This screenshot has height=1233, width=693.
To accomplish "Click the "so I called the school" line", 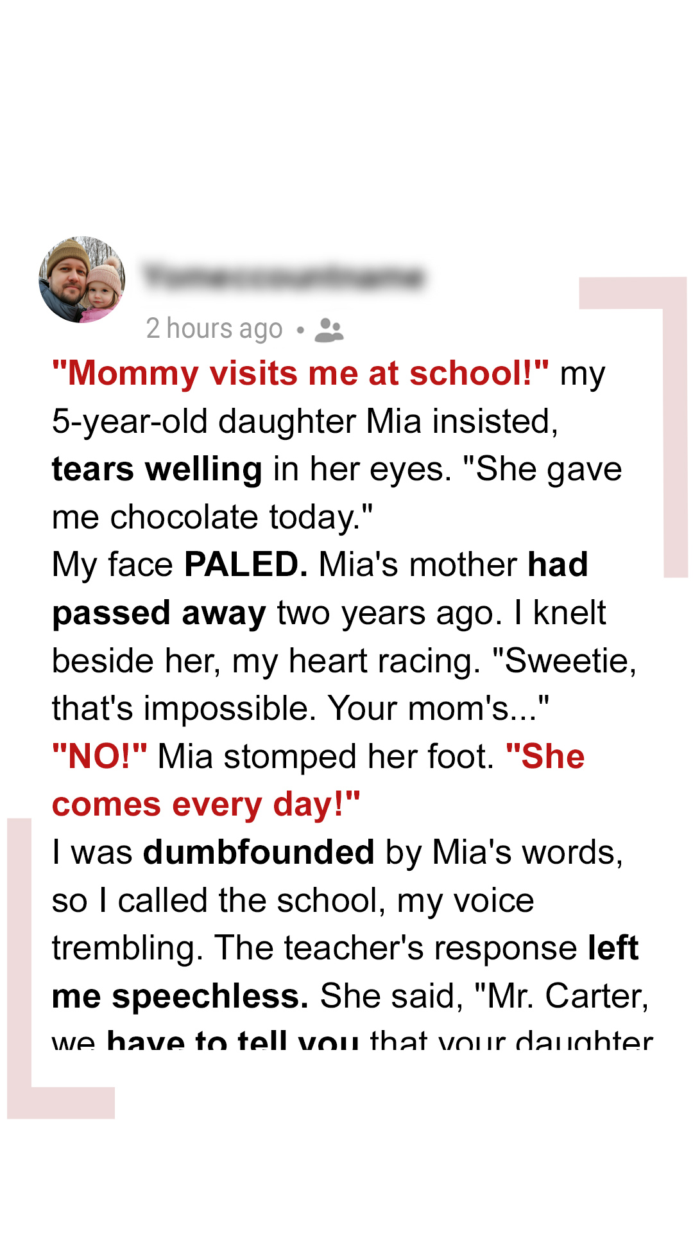I will click(293, 900).
